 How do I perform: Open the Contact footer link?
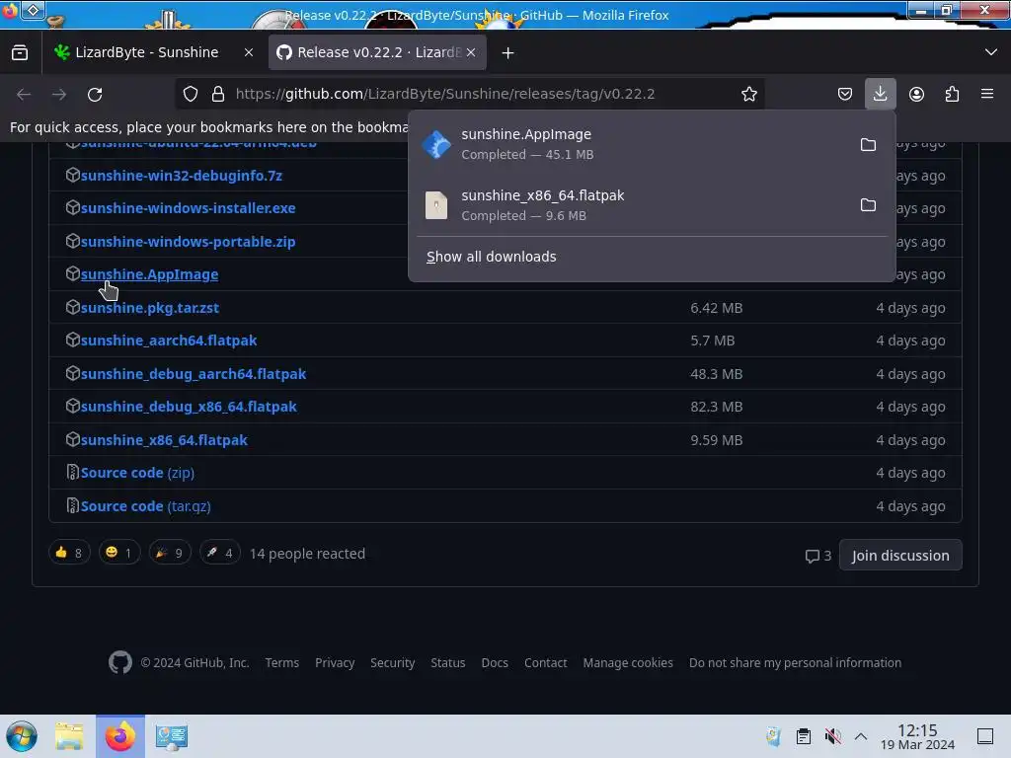tap(545, 662)
